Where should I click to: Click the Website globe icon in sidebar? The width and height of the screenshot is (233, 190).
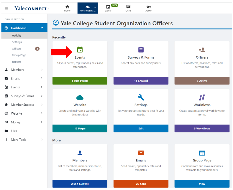pos(6,113)
